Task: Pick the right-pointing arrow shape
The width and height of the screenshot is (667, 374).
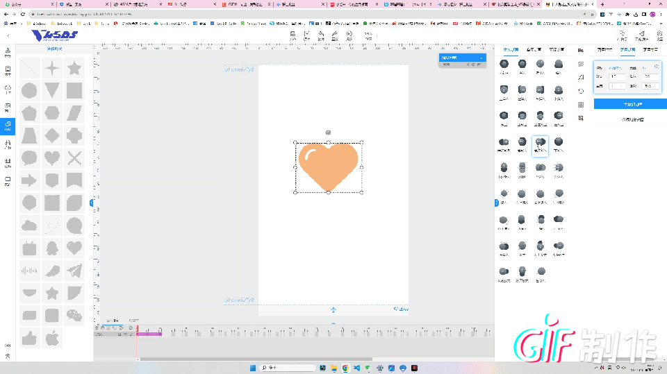Action: [x=29, y=180]
